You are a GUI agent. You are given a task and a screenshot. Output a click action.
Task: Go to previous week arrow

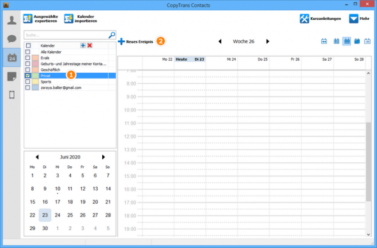click(x=220, y=42)
